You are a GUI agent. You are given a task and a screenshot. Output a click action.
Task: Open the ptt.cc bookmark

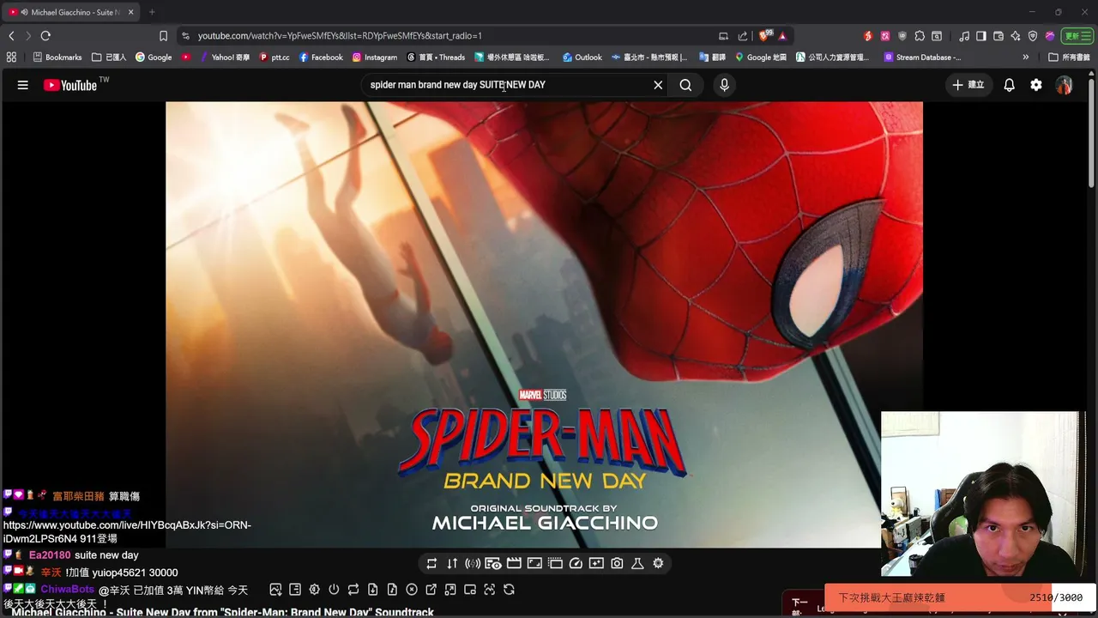pos(274,58)
